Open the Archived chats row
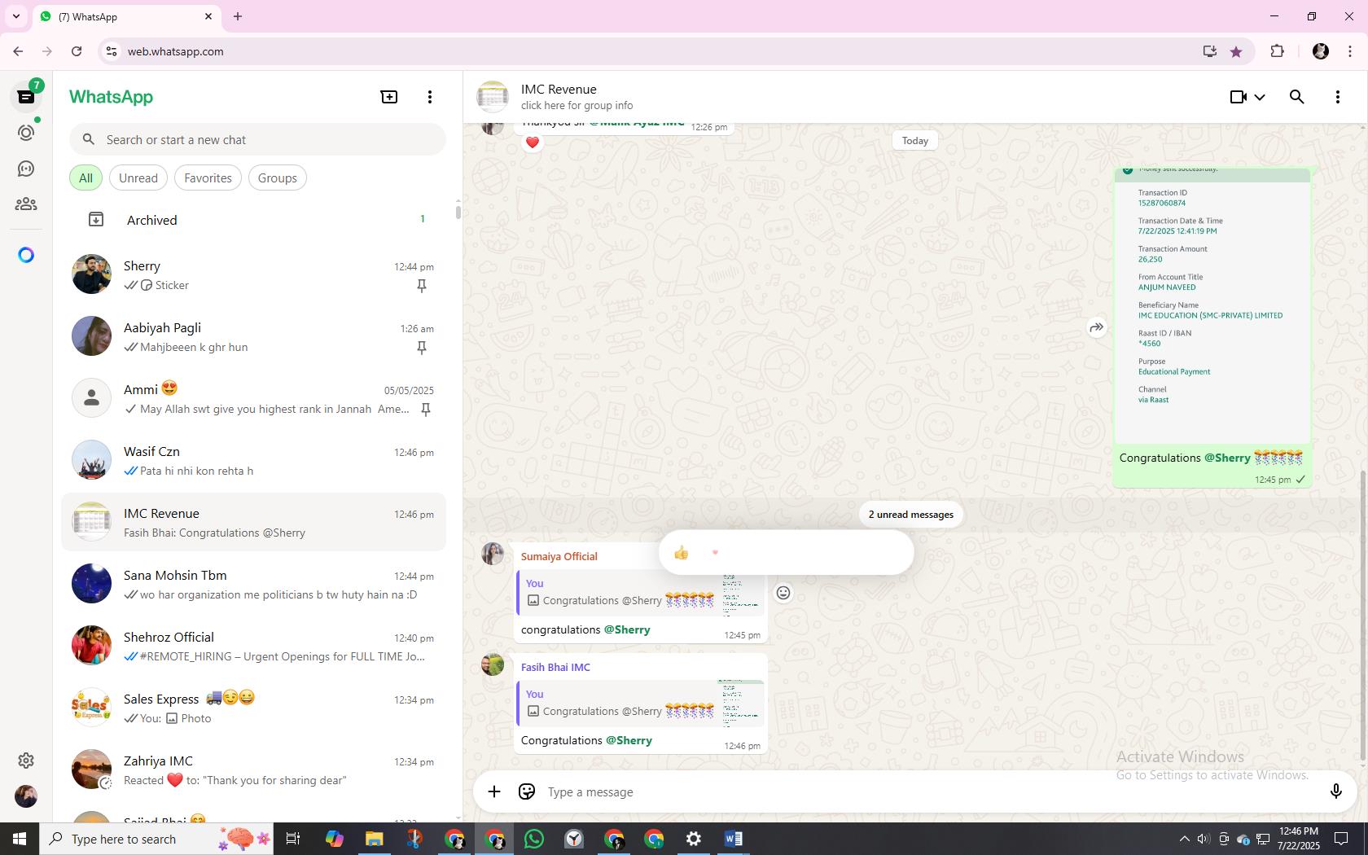Image resolution: width=1368 pixels, height=855 pixels. 254,220
